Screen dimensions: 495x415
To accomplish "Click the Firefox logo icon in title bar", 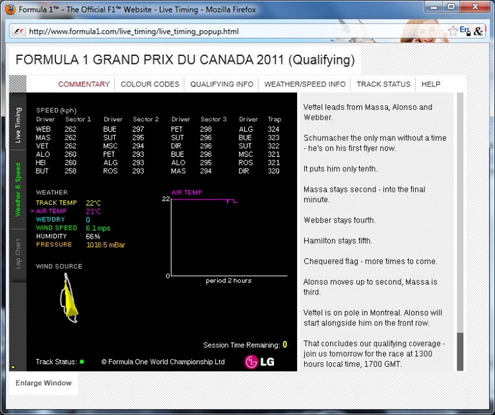I will tap(11, 9).
